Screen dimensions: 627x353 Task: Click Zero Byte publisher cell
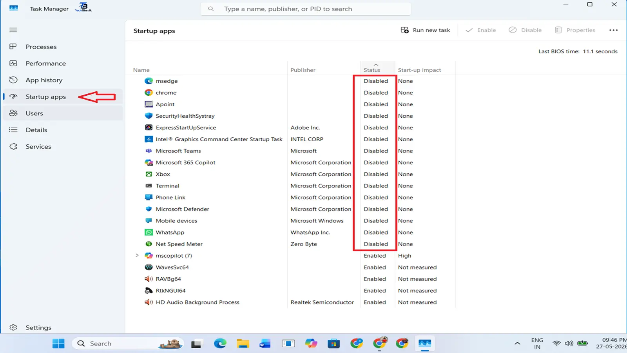(x=304, y=244)
